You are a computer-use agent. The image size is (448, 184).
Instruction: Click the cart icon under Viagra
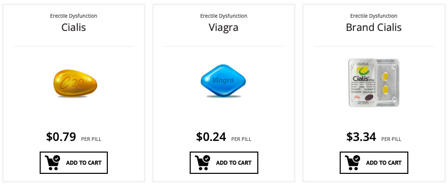pos(202,163)
